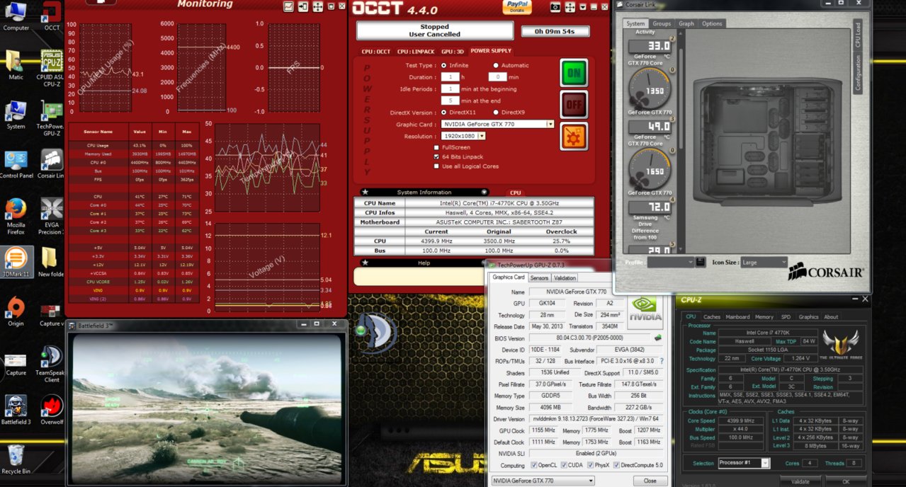Viewport: 906px width, 487px height.
Task: Click the Validate button in CPU-Z
Action: click(800, 481)
